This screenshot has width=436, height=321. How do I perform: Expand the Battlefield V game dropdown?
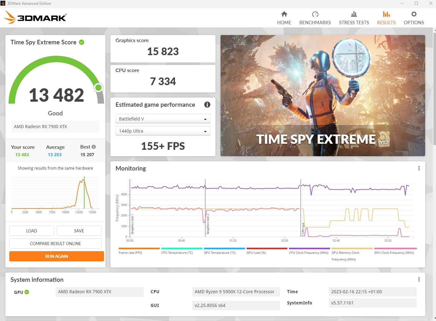click(163, 119)
